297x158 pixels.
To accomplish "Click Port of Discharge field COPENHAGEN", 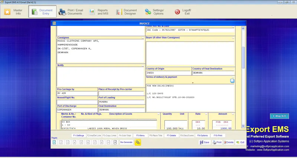I will [x=77, y=110].
